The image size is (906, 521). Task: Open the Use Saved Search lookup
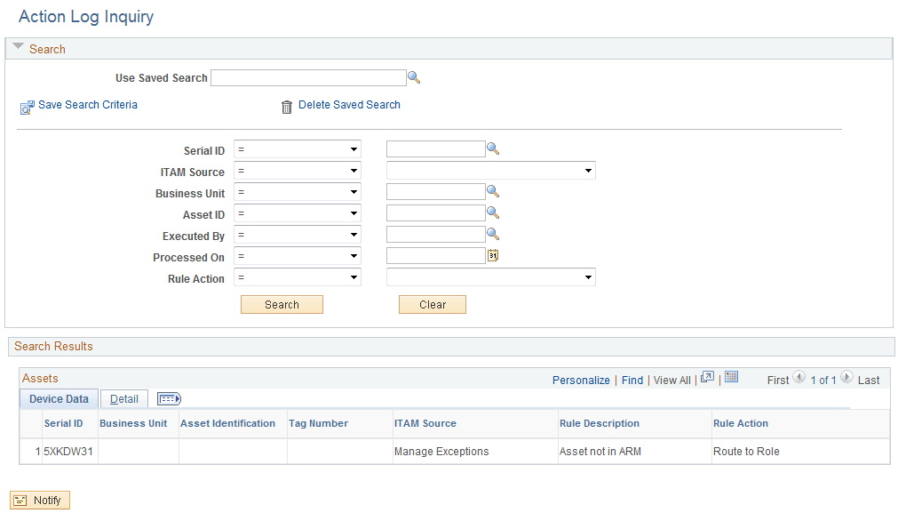[414, 77]
